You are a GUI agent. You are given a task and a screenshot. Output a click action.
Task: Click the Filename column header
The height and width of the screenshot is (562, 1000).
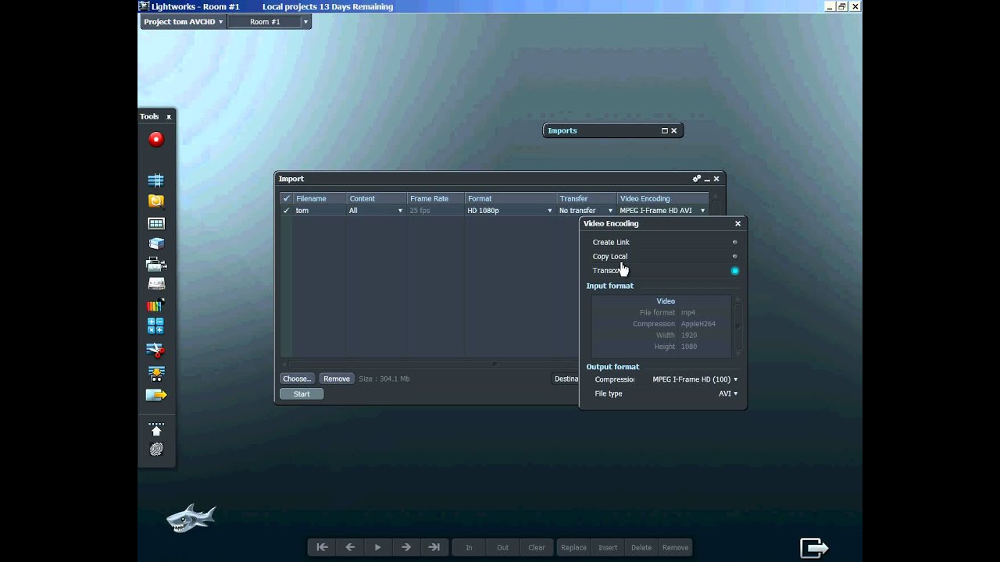coord(320,198)
